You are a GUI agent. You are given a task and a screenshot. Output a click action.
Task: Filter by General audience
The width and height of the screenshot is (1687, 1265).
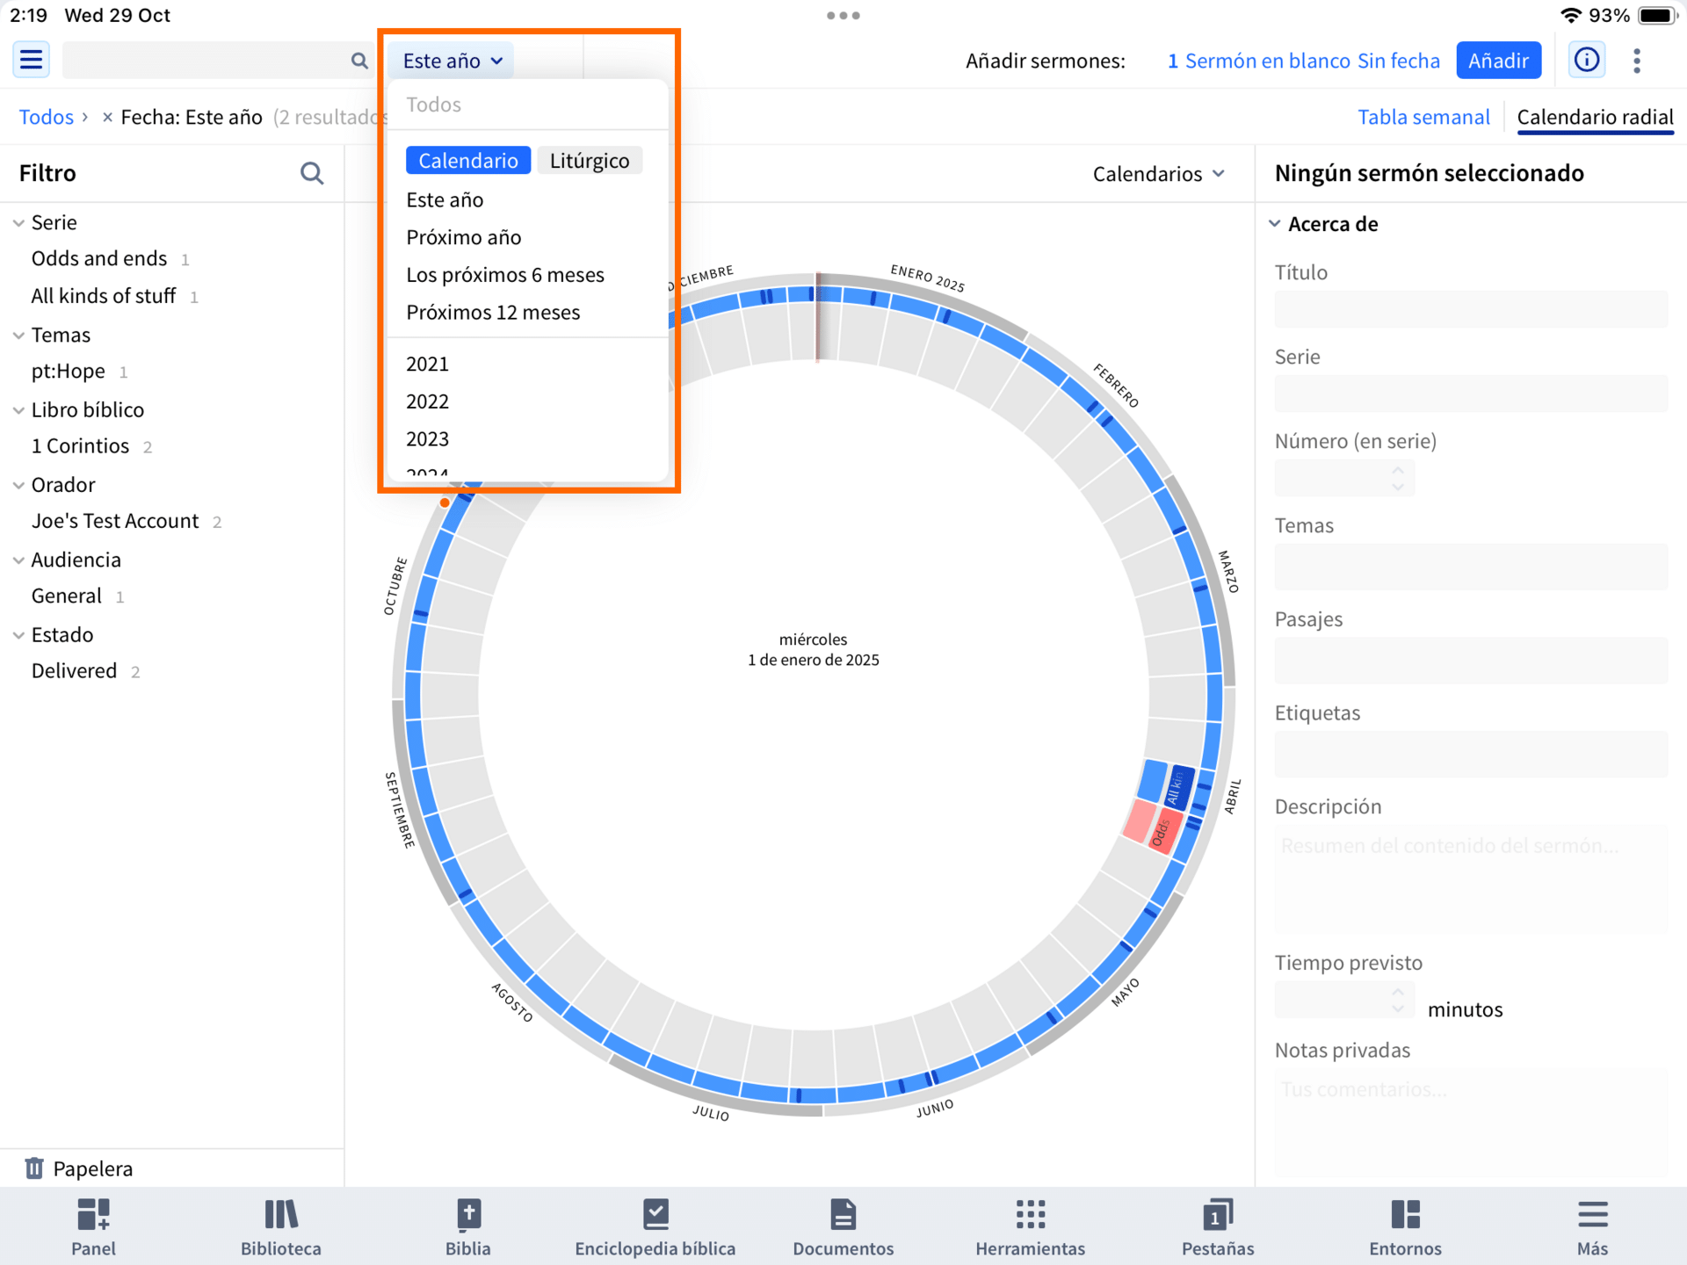[x=67, y=596]
